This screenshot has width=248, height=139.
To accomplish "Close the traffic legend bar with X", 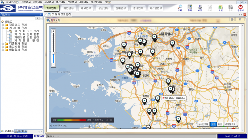I will tap(111, 120).
